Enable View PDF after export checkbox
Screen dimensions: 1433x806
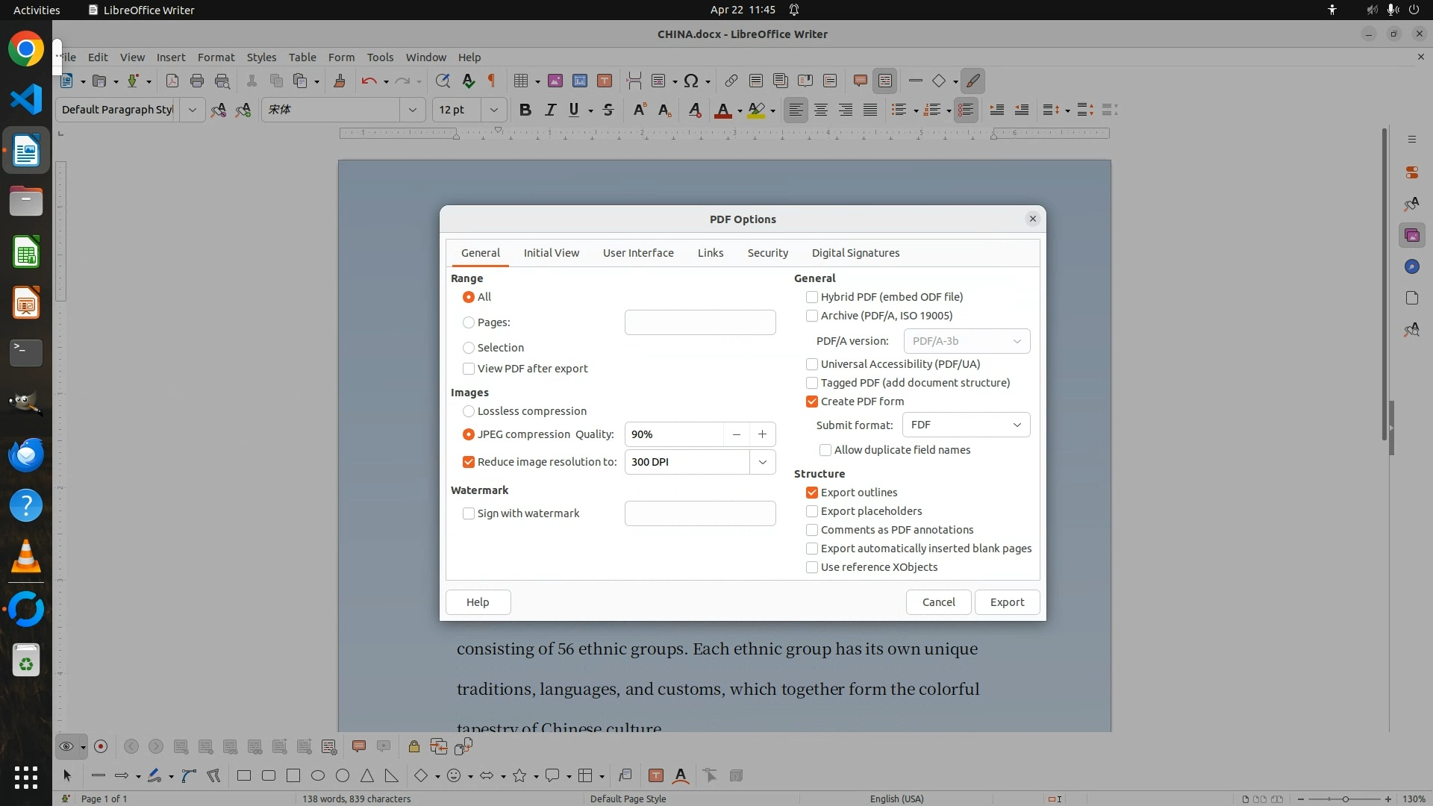[469, 369]
